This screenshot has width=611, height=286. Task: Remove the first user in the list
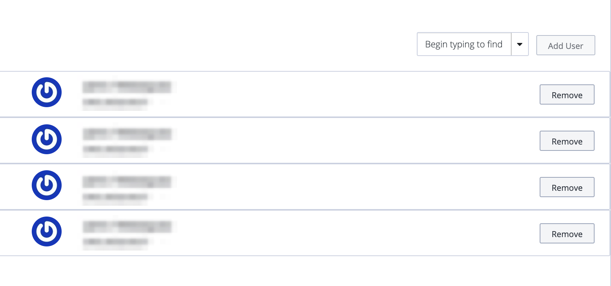coord(567,94)
